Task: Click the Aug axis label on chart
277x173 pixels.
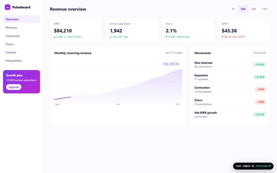Action: pyautogui.click(x=57, y=104)
